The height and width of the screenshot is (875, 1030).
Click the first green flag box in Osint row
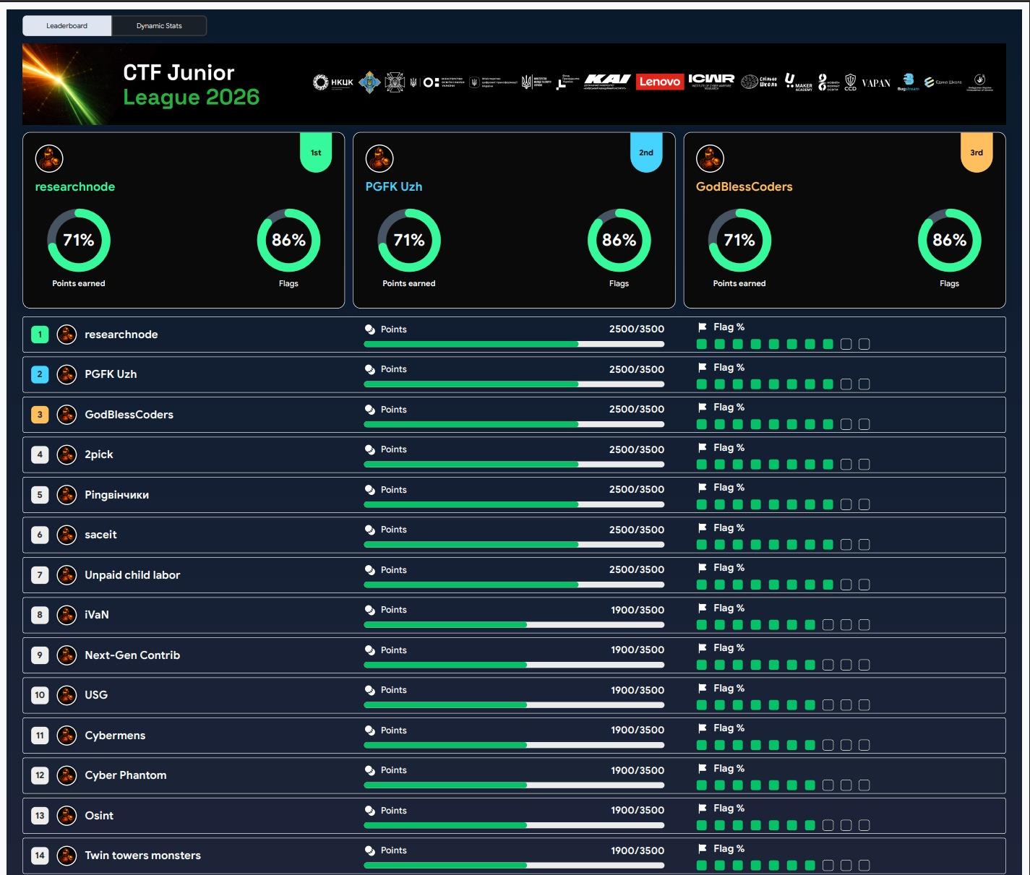702,825
